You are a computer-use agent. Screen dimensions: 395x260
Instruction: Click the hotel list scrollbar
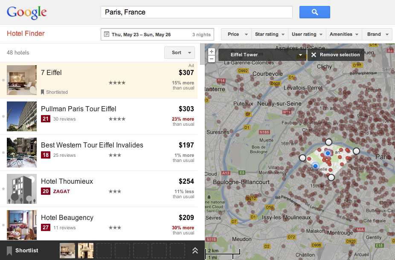pyautogui.click(x=202, y=54)
